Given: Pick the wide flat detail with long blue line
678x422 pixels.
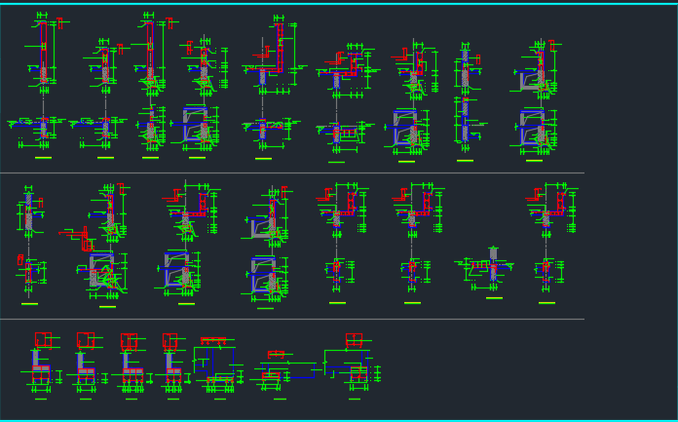Looking at the screenshot, I should 285,371.
